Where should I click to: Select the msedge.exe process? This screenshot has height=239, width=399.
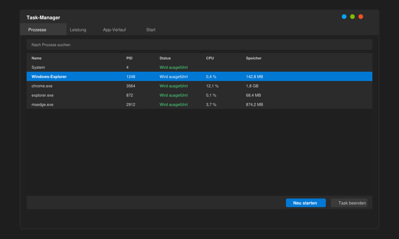pos(199,104)
